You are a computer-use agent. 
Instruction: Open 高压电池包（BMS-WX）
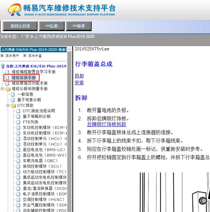click(45, 155)
